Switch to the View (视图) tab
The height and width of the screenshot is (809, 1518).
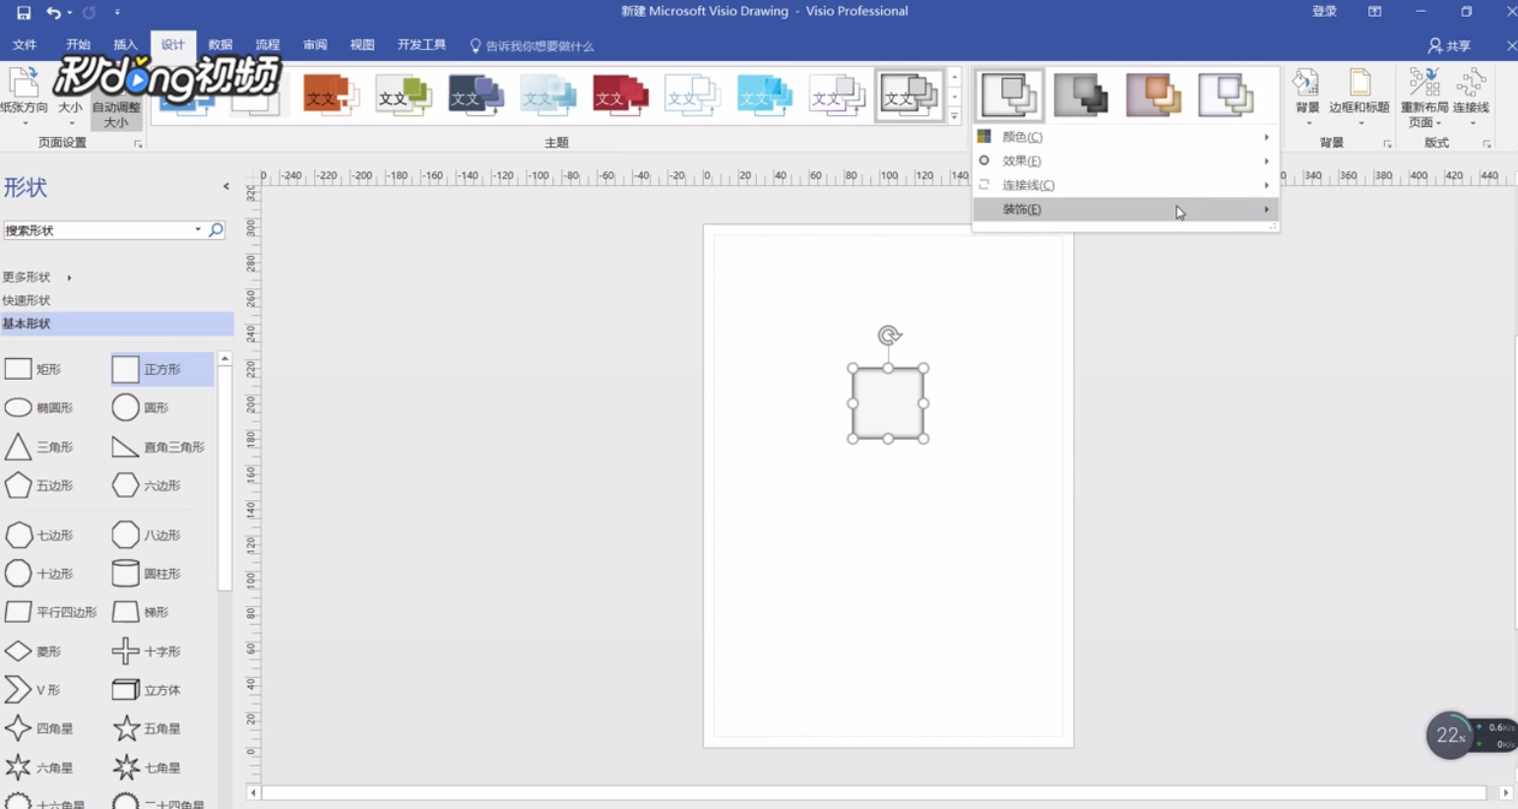(x=362, y=45)
